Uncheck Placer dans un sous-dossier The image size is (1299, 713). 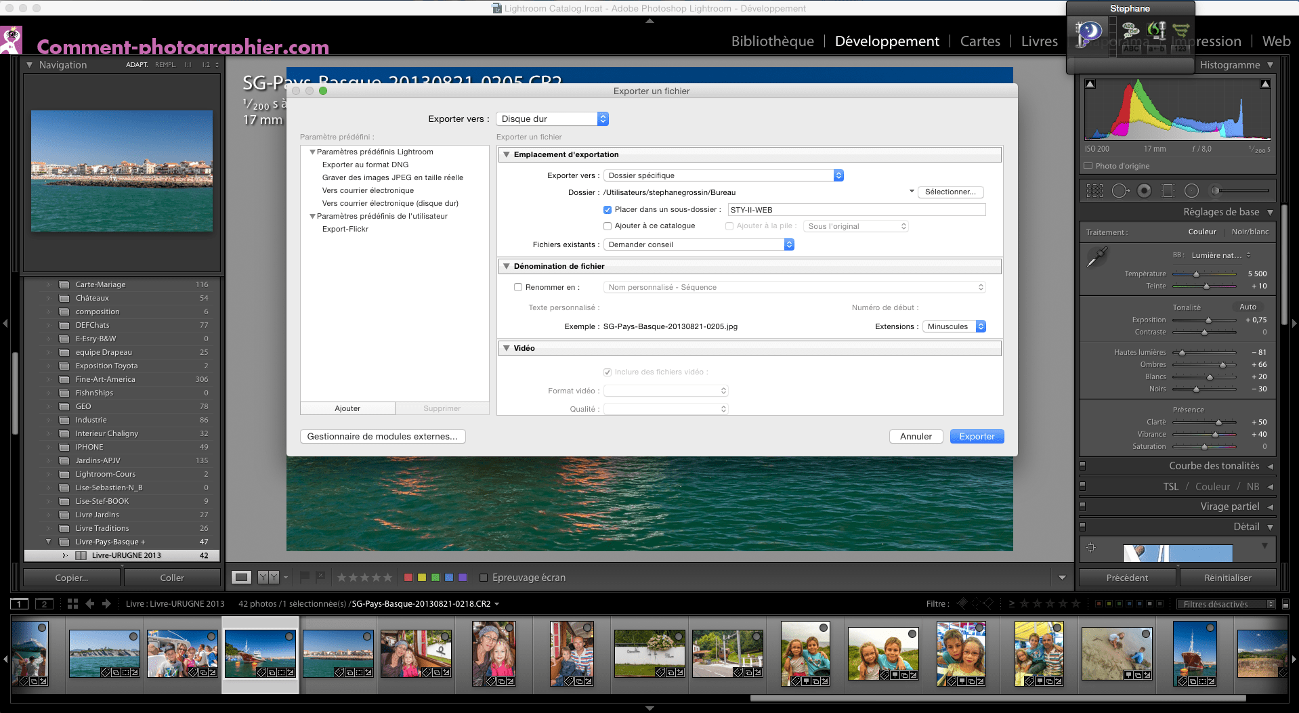608,210
